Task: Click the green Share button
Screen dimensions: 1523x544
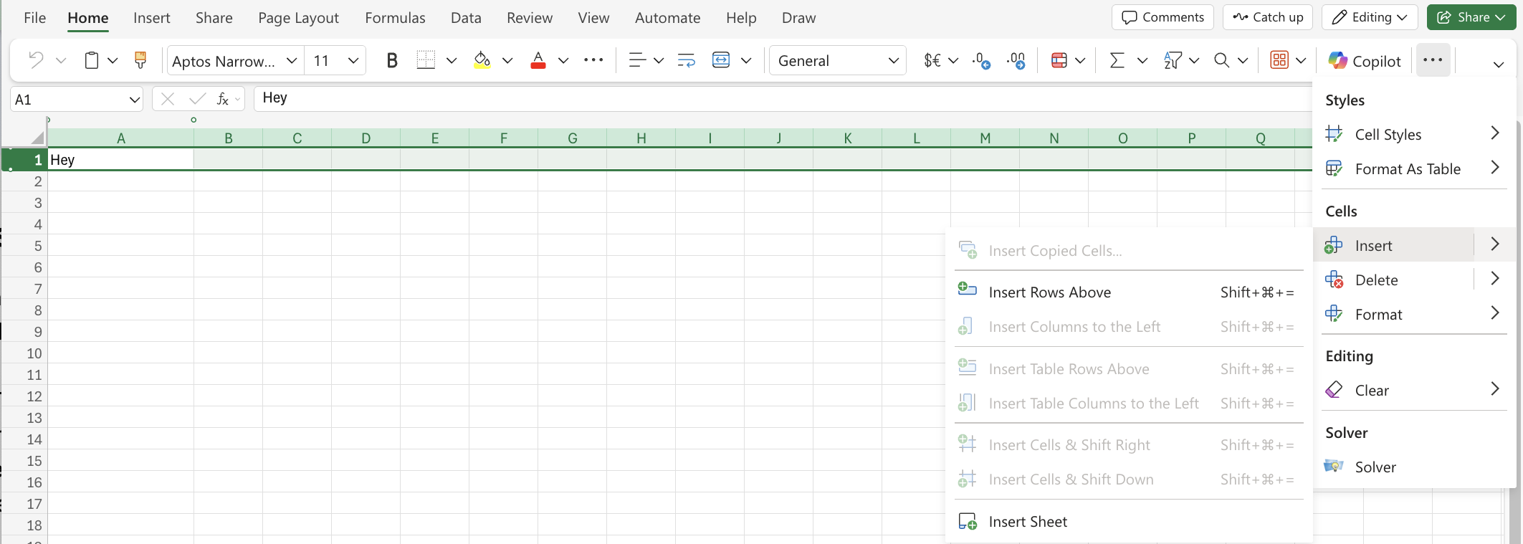Action: point(1471,17)
